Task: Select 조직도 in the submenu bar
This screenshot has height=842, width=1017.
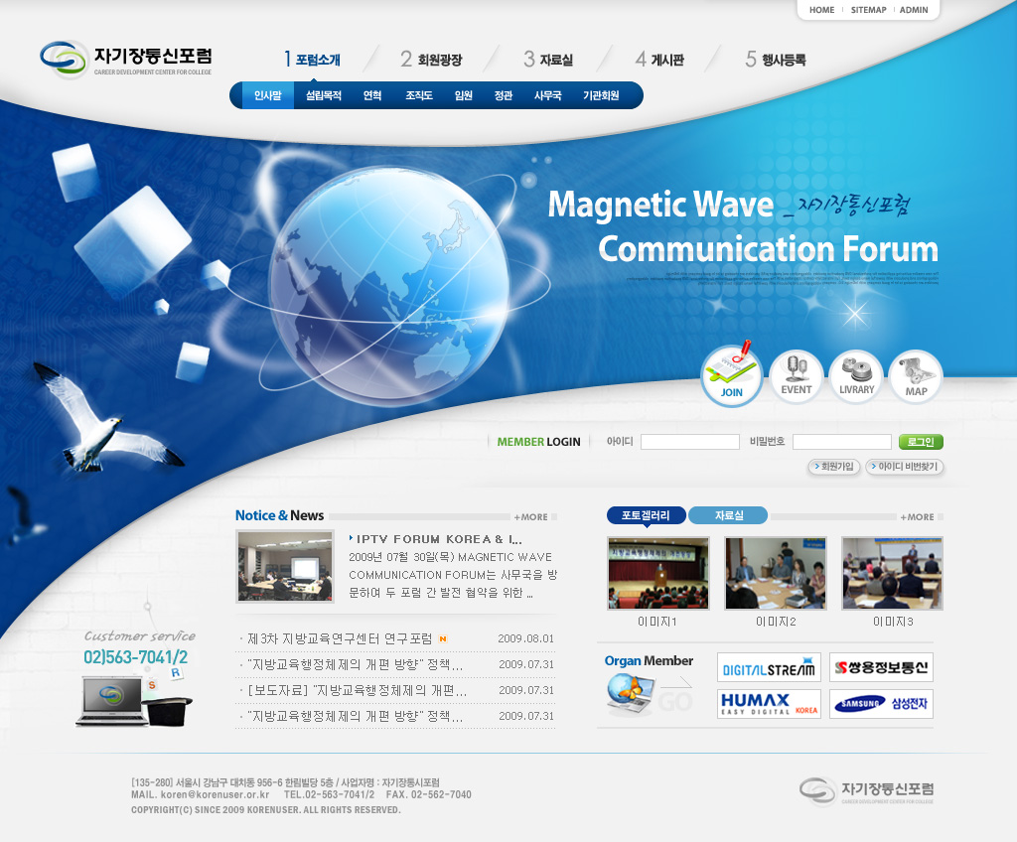Action: [419, 95]
